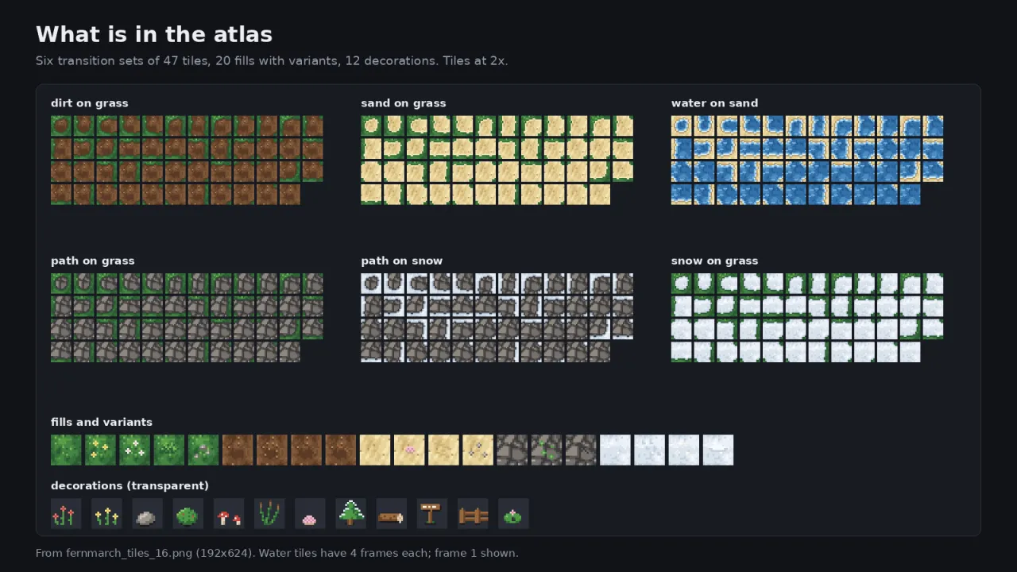Pick the last snow fill variant
1017x572 pixels.
(718, 450)
